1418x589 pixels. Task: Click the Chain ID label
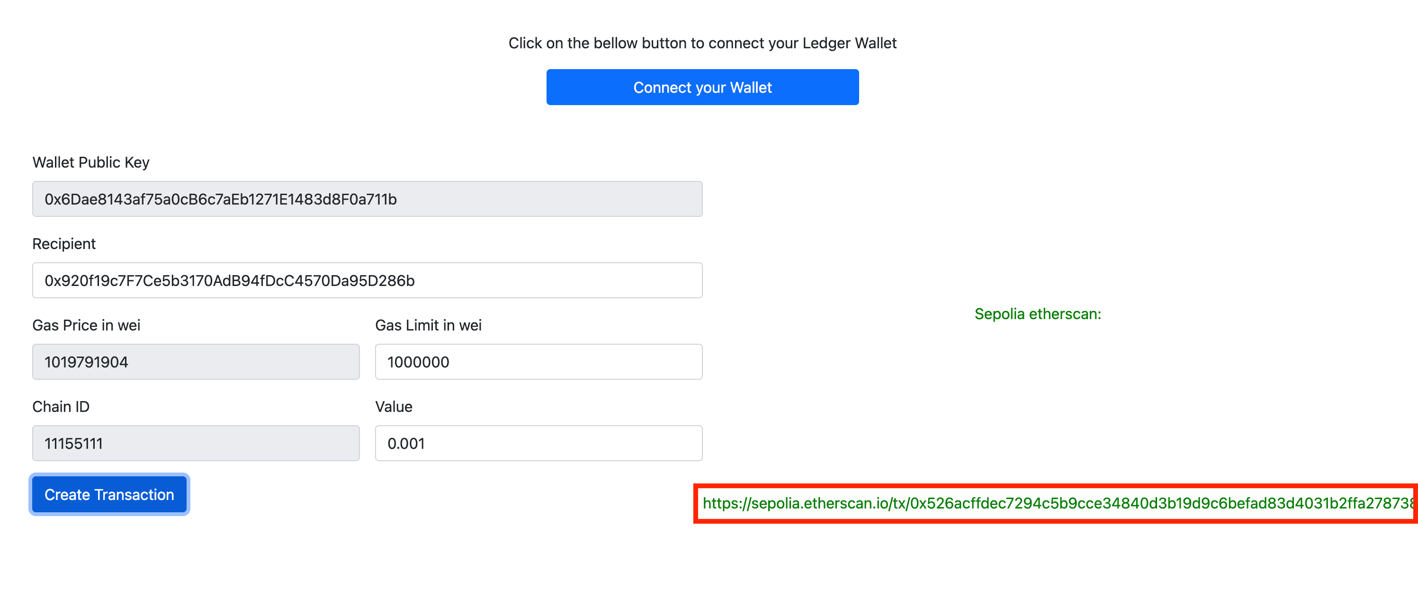(x=61, y=406)
